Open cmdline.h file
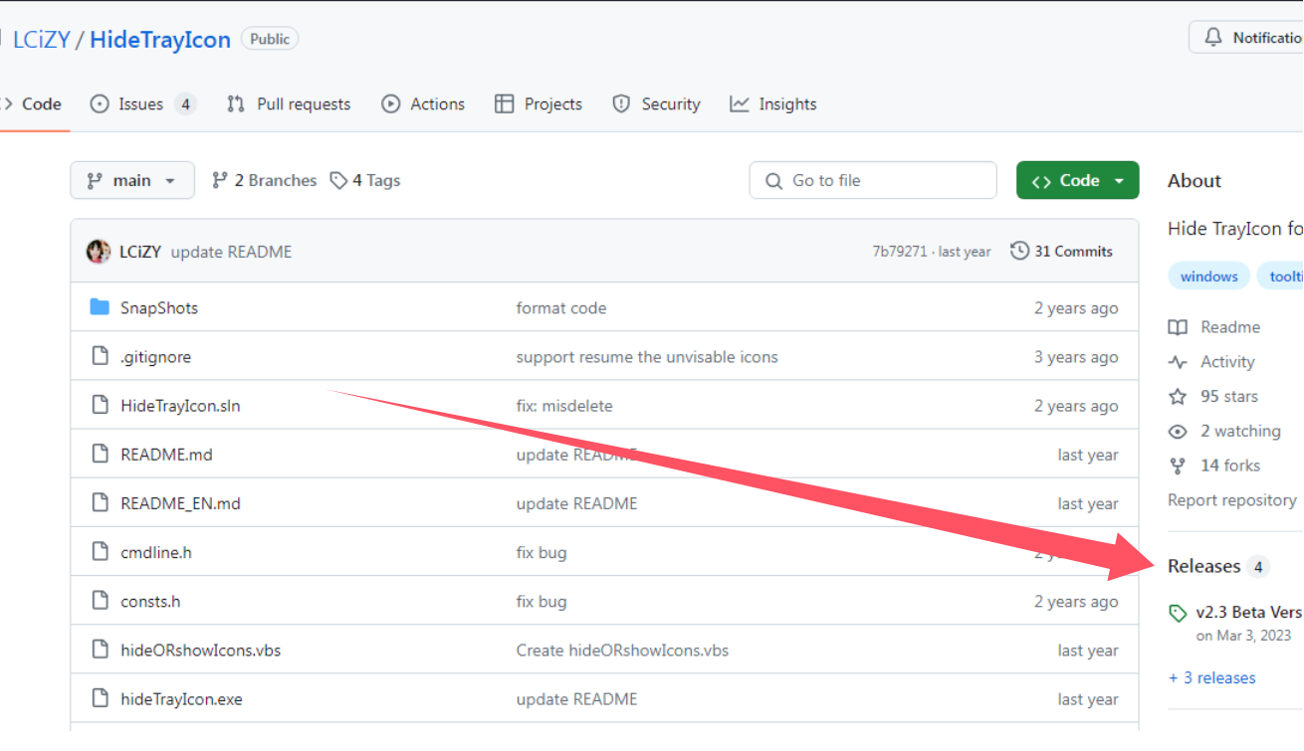Image resolution: width=1304 pixels, height=751 pixels. tap(156, 552)
